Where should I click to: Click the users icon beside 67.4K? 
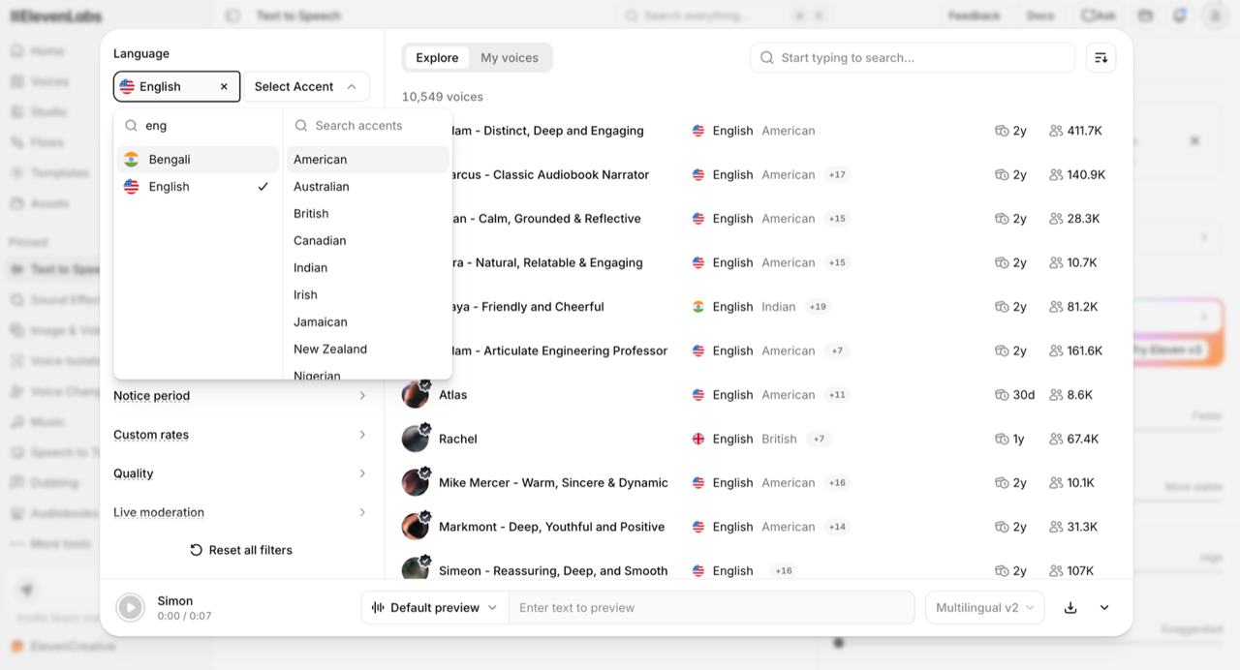click(x=1056, y=439)
